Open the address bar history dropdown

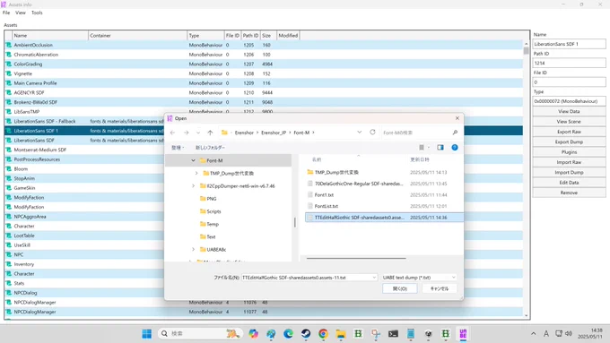pyautogui.click(x=359, y=133)
